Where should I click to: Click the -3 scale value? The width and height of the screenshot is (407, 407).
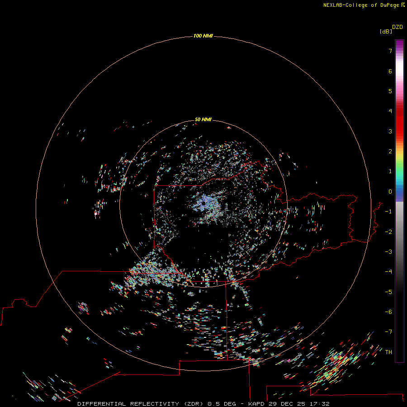(x=388, y=252)
